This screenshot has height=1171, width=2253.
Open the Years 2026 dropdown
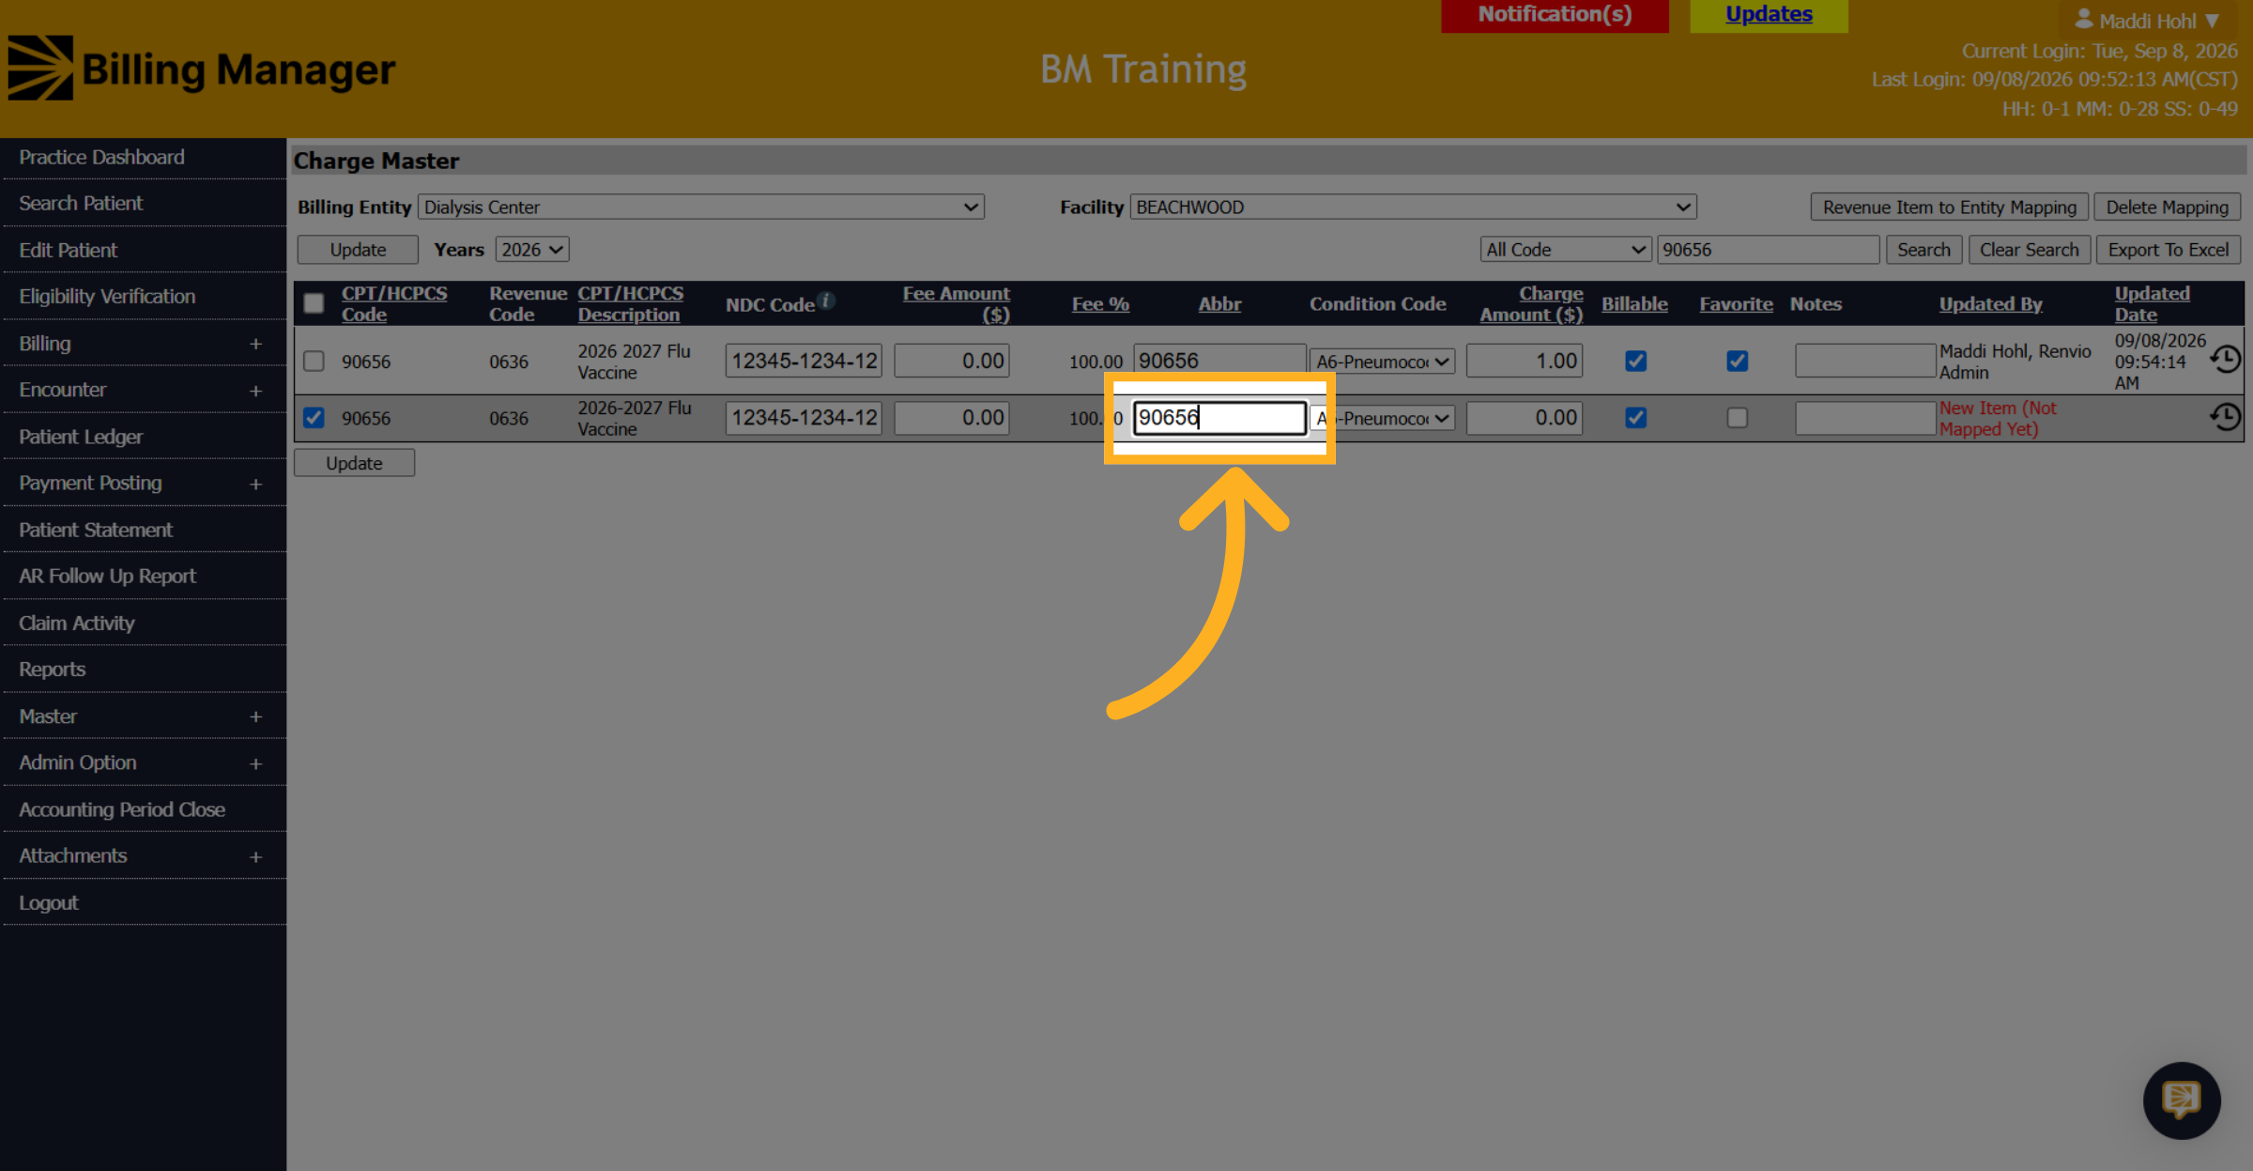click(x=532, y=250)
